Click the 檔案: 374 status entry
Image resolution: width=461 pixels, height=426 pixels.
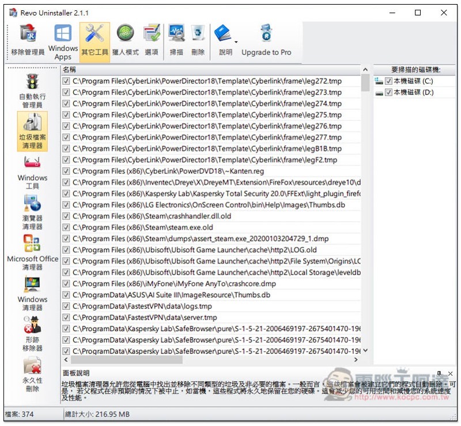pyautogui.click(x=20, y=414)
